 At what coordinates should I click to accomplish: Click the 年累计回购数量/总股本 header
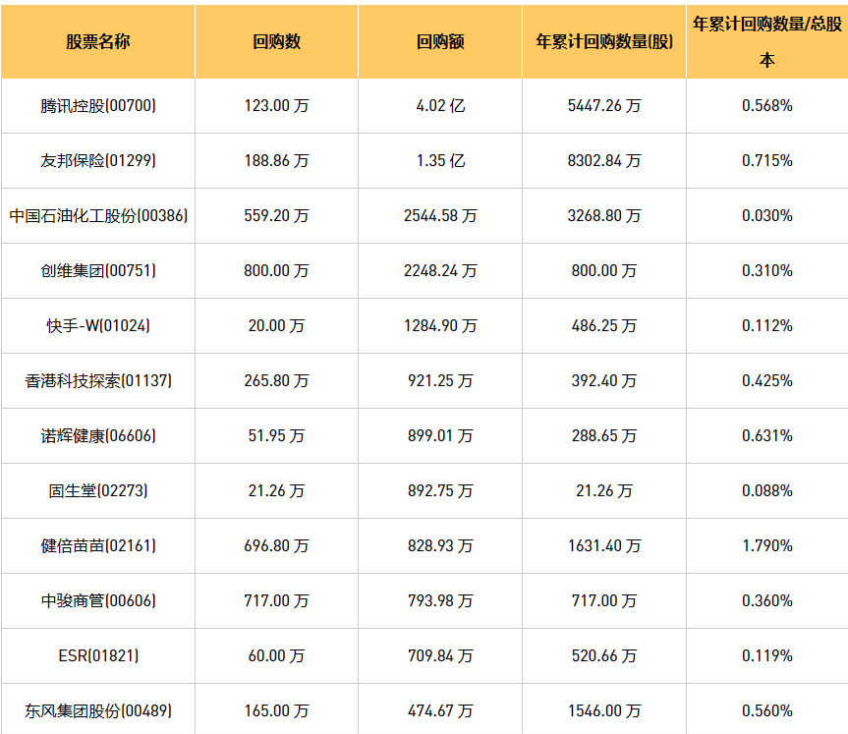point(766,40)
